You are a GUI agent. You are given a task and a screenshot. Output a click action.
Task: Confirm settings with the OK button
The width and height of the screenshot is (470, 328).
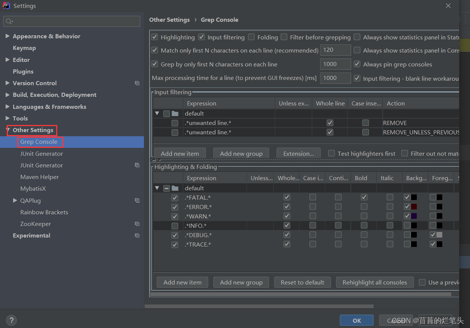tap(357, 320)
